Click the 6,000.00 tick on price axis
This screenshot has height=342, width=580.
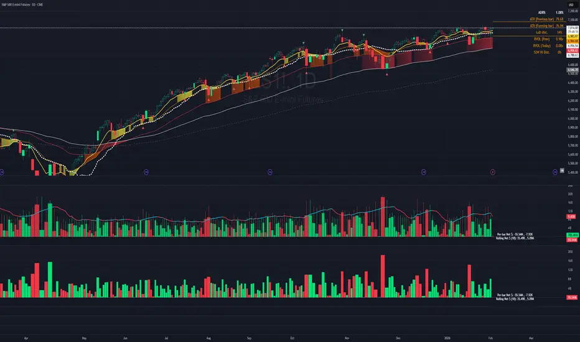(x=573, y=119)
